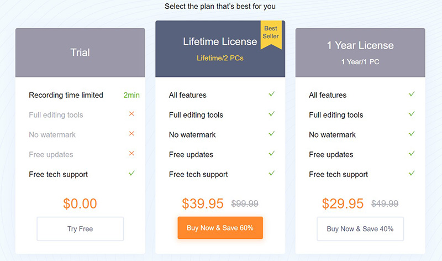Click the $39.95 lifetime price

tap(203, 203)
